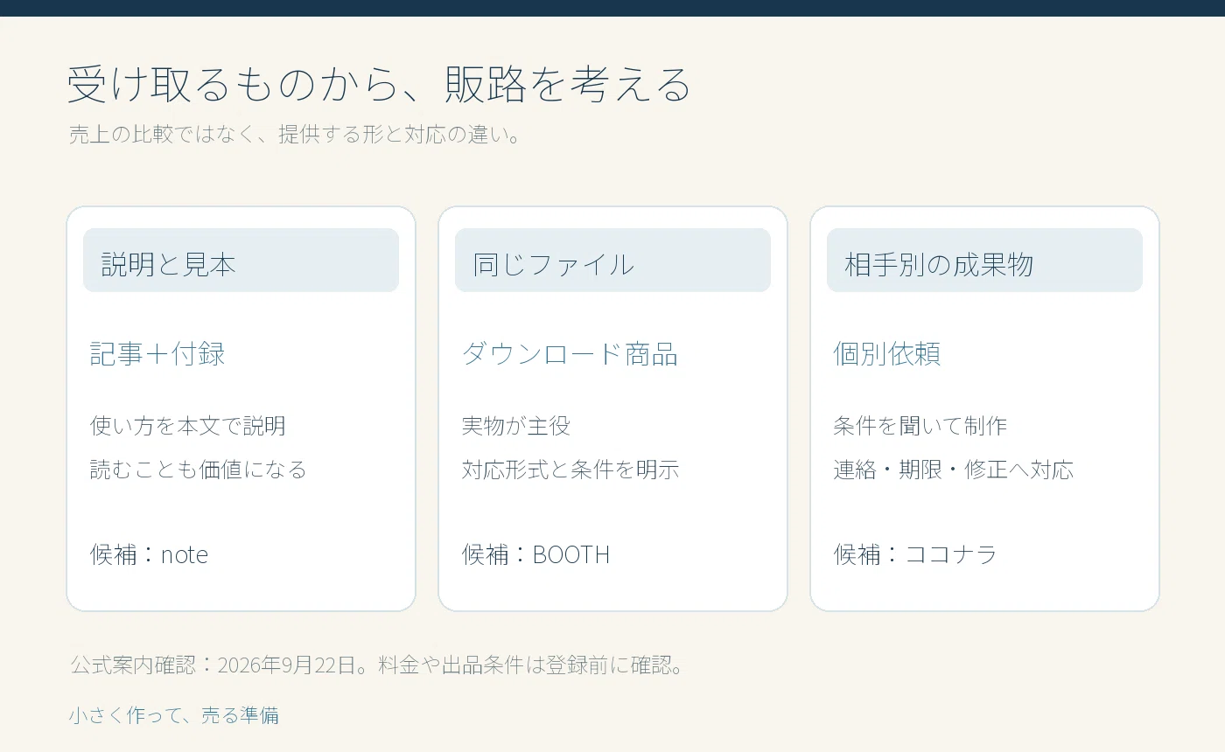The image size is (1225, 752).
Task: Select the 記事＋付録 heading
Action: [157, 354]
